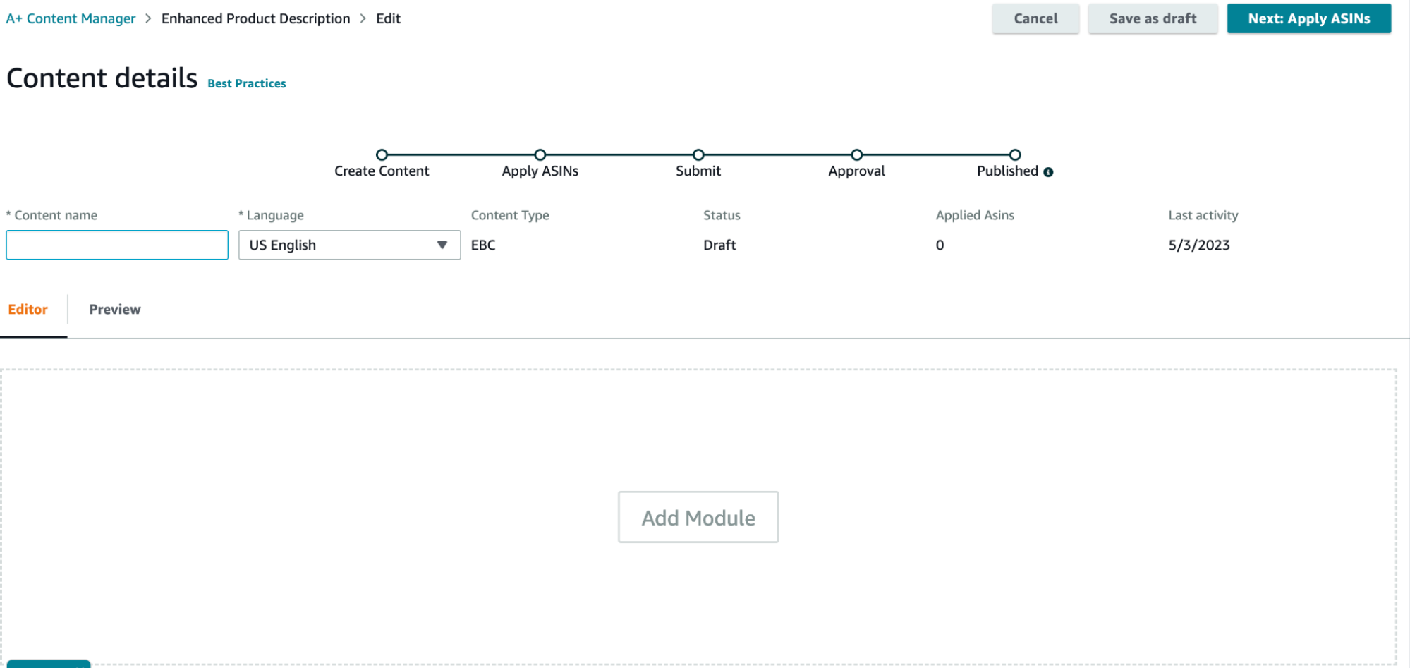The height and width of the screenshot is (668, 1410).
Task: Click the Published step info icon
Action: point(1048,172)
